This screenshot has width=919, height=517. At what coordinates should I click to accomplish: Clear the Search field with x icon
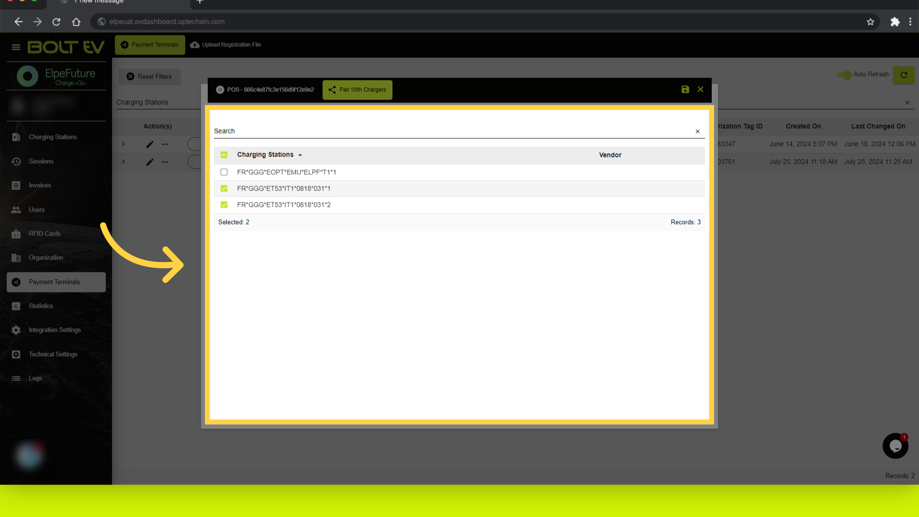coord(697,131)
